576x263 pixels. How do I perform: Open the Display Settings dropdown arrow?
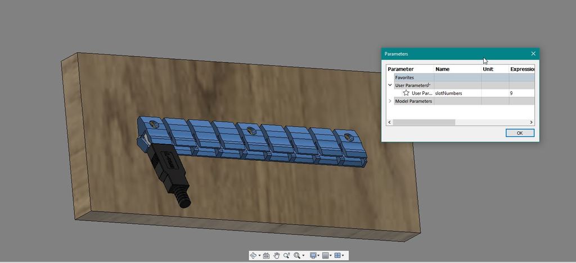[x=319, y=256]
